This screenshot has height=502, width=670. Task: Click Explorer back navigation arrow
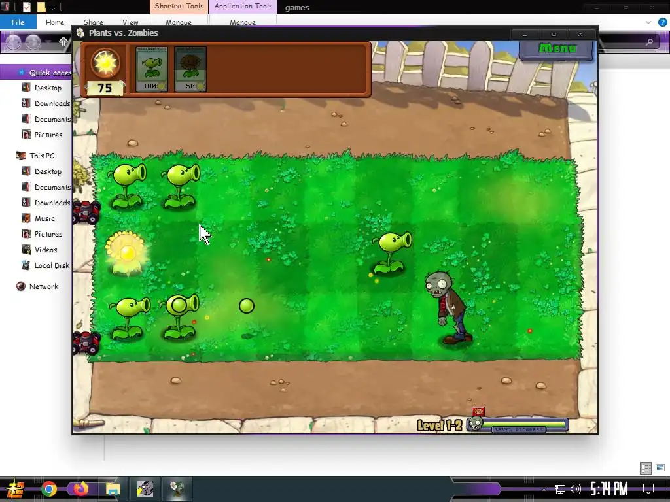(x=13, y=42)
